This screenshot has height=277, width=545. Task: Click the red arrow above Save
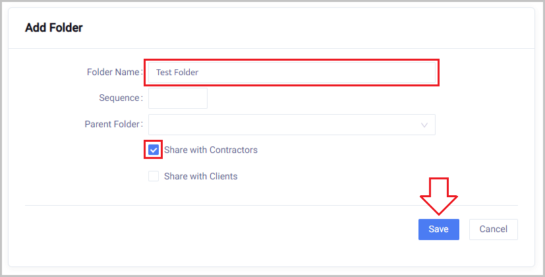pos(438,195)
